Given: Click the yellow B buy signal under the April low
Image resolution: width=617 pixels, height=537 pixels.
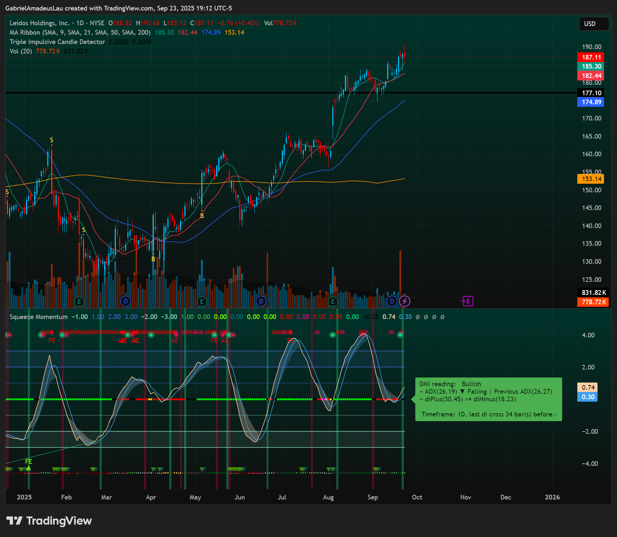Looking at the screenshot, I should (153, 259).
